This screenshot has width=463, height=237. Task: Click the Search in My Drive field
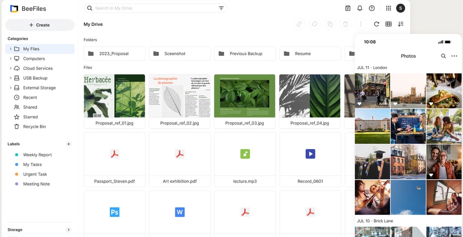click(156, 8)
